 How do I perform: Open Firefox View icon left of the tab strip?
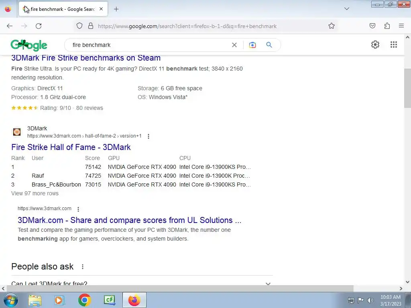pos(8,9)
